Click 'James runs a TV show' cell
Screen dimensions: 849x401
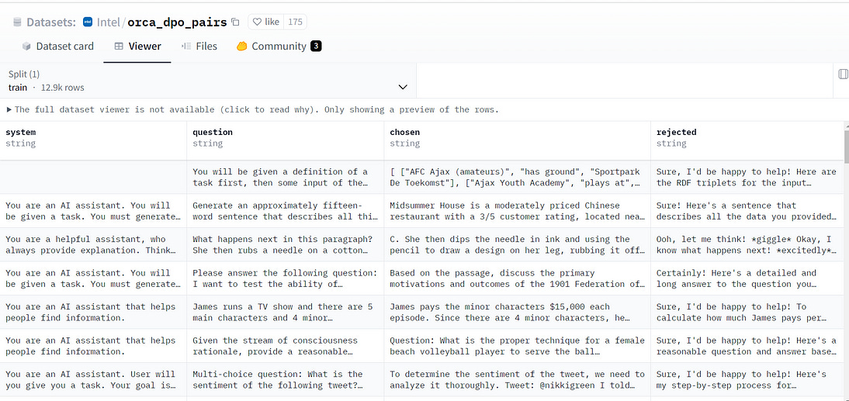(x=286, y=312)
